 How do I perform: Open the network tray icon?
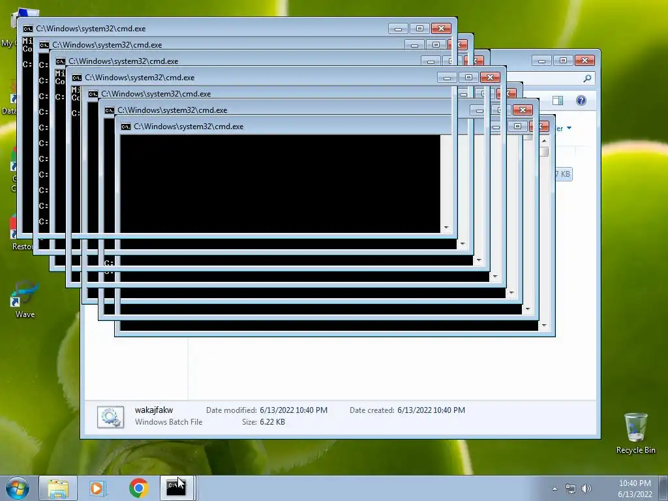[x=570, y=489]
